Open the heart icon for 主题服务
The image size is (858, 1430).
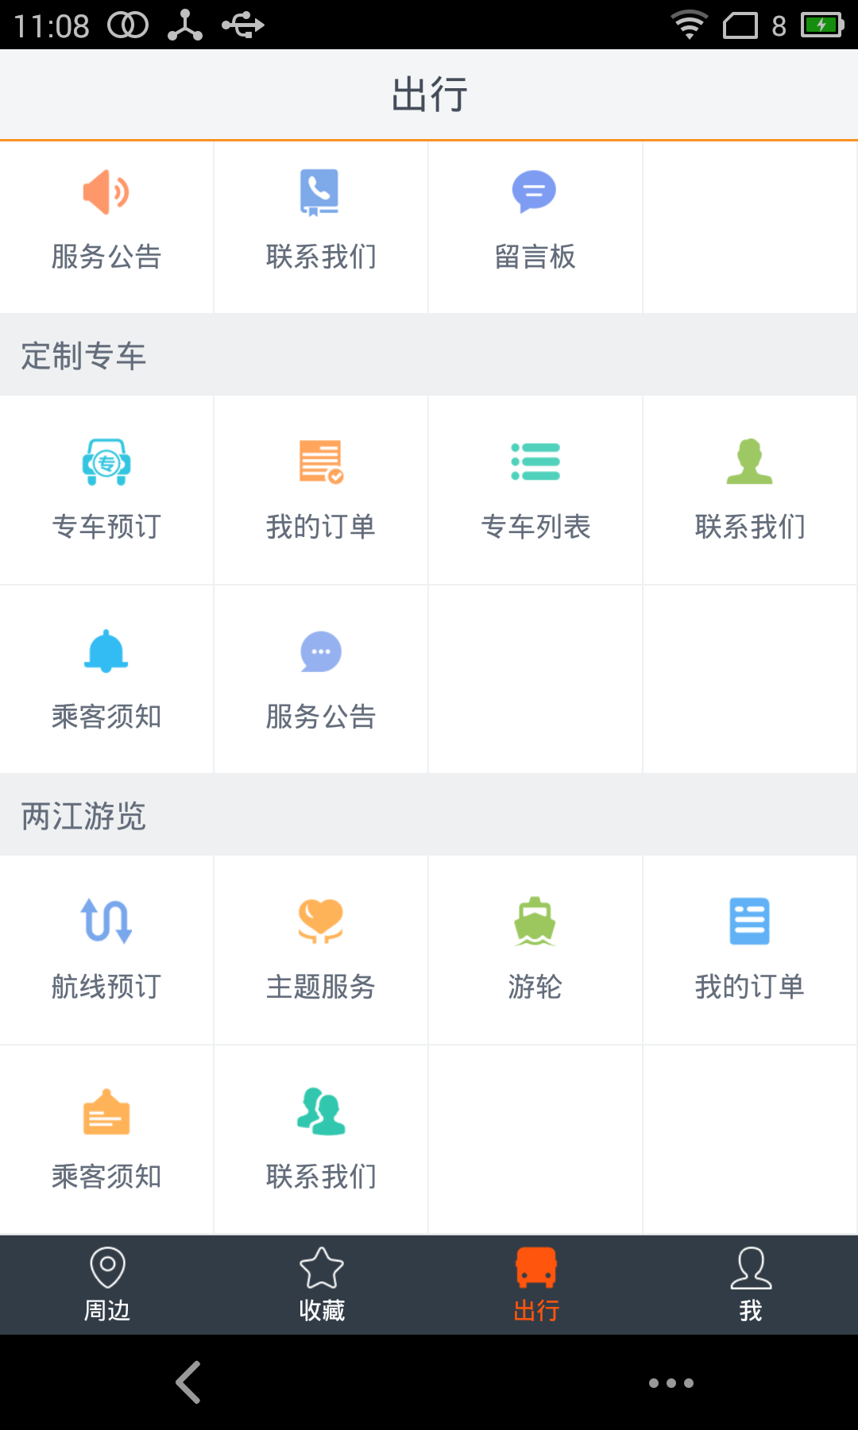click(321, 921)
